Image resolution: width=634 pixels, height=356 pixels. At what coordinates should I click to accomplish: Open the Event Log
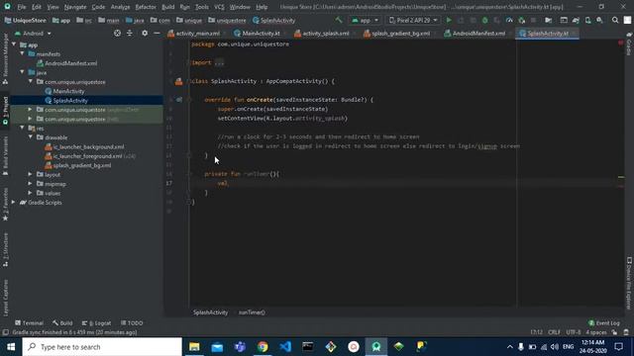coord(603,323)
